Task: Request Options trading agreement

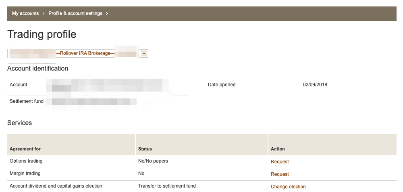Action: tap(280, 162)
